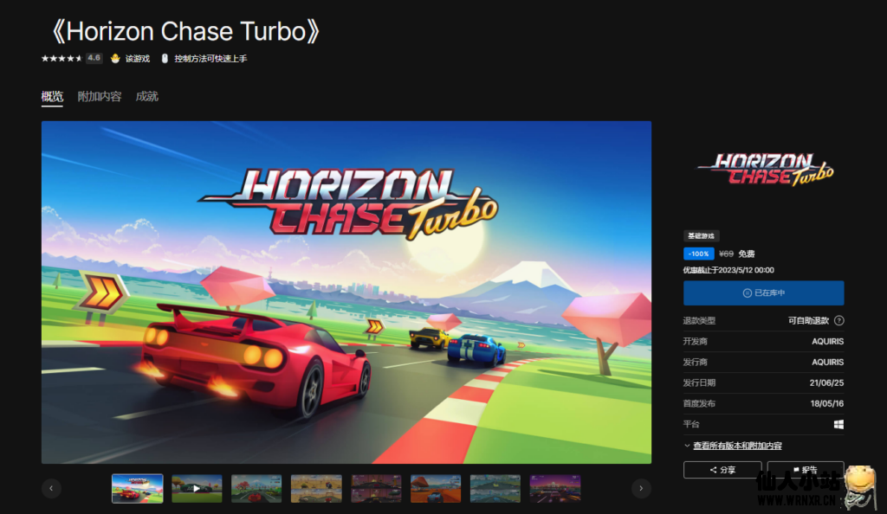
Task: Click the Windows platform icon
Action: click(838, 424)
